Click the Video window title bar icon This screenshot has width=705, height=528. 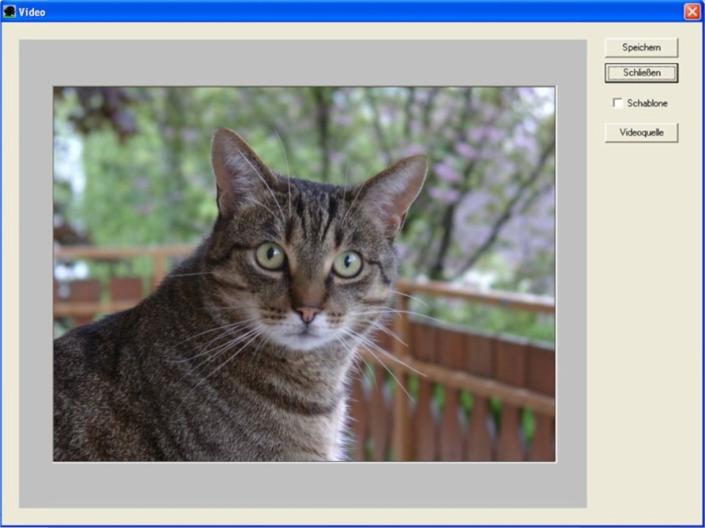pyautogui.click(x=9, y=12)
